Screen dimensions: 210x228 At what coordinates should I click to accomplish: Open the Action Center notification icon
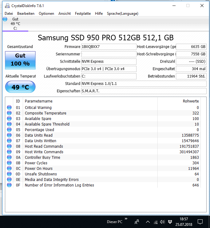200,222
